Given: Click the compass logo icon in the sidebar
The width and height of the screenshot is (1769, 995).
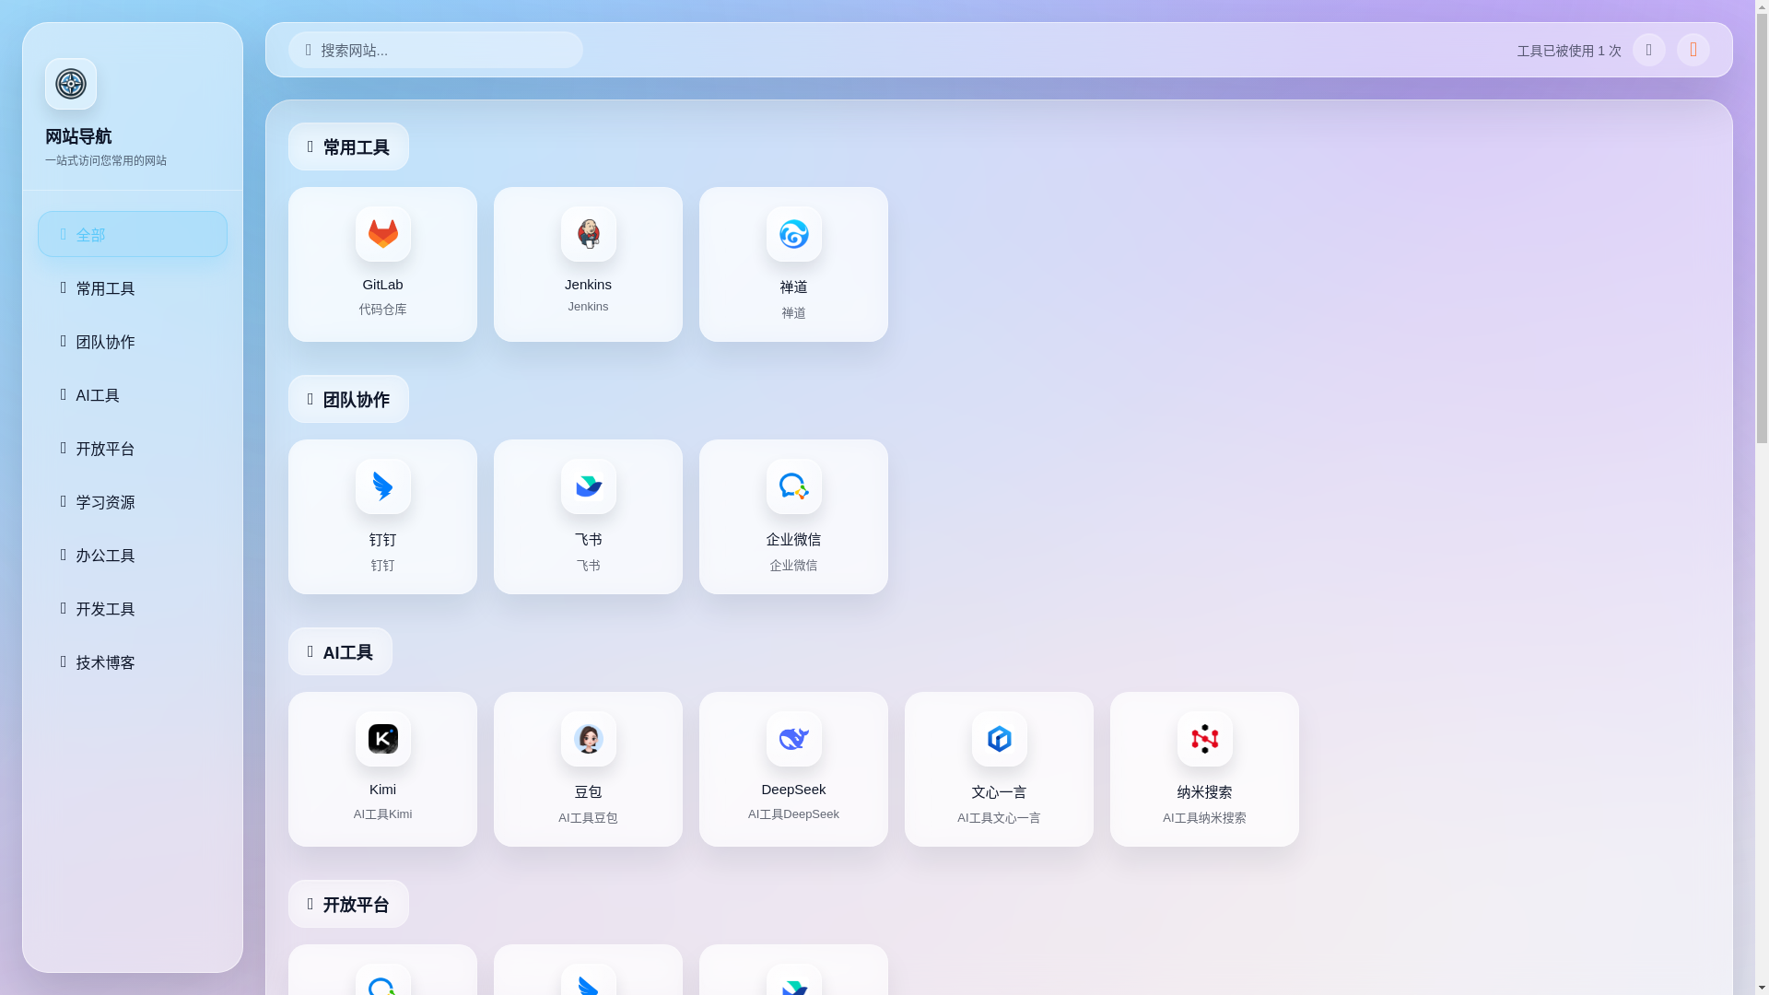Looking at the screenshot, I should 71,84.
